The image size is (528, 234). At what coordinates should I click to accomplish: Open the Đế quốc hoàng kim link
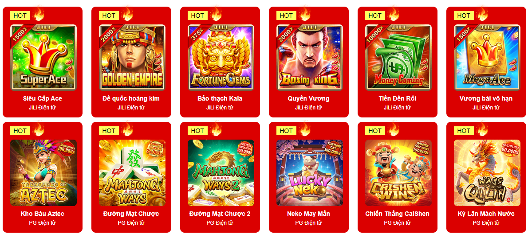tap(131, 98)
